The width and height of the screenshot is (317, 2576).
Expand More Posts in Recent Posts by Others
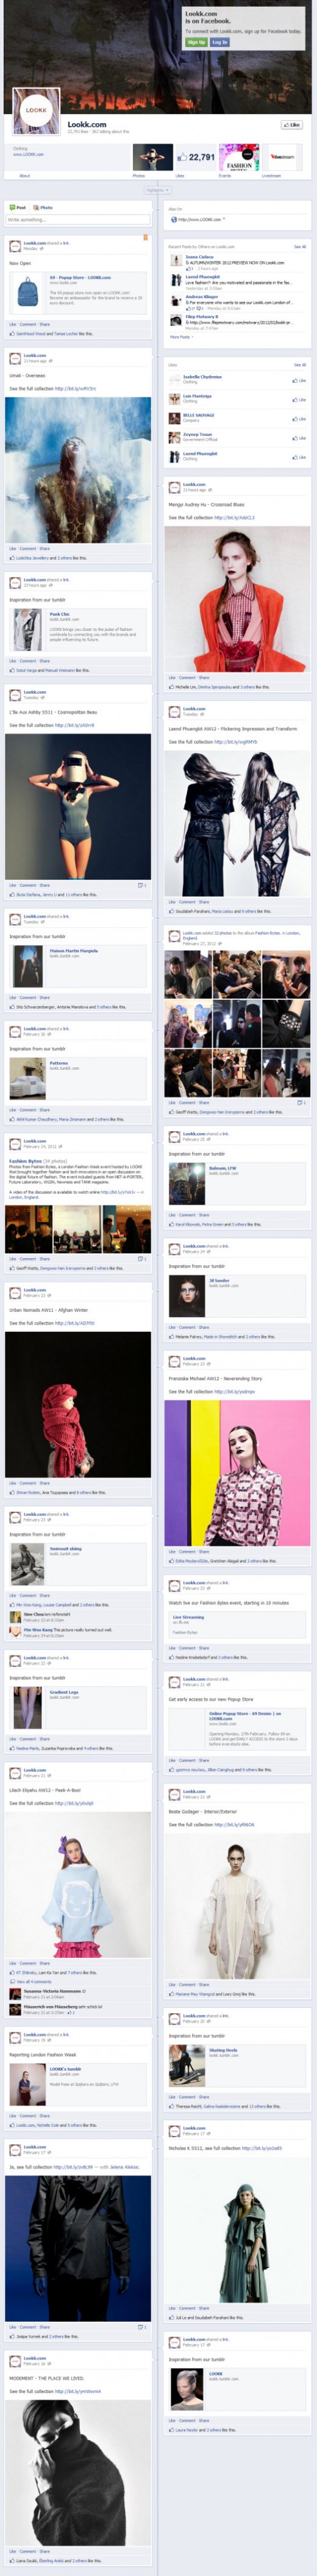pyautogui.click(x=181, y=337)
